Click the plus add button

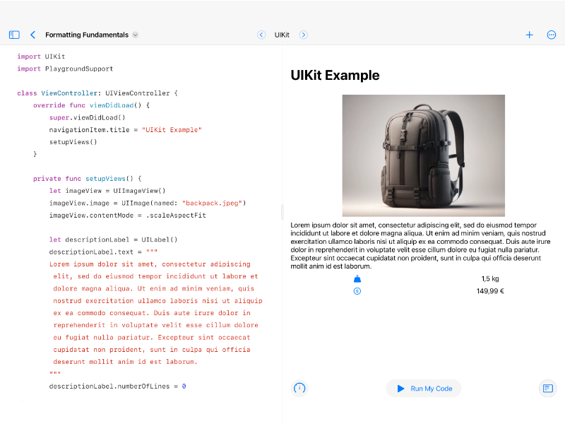tap(529, 35)
